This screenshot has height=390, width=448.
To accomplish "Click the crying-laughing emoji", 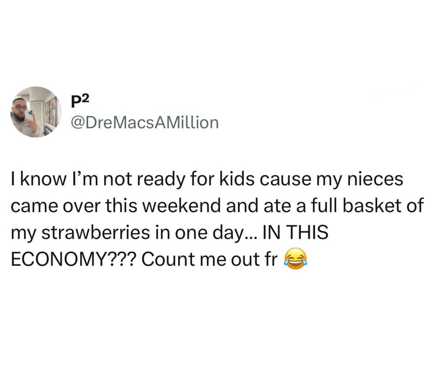I will pos(295,259).
